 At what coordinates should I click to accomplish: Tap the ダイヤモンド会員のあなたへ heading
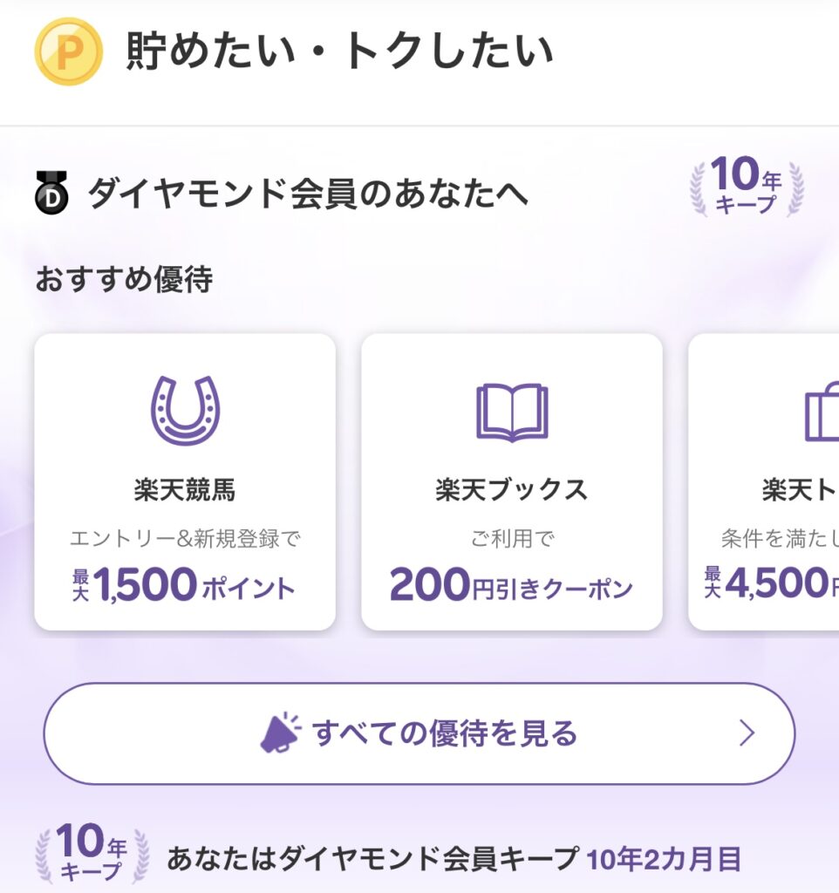tap(308, 193)
